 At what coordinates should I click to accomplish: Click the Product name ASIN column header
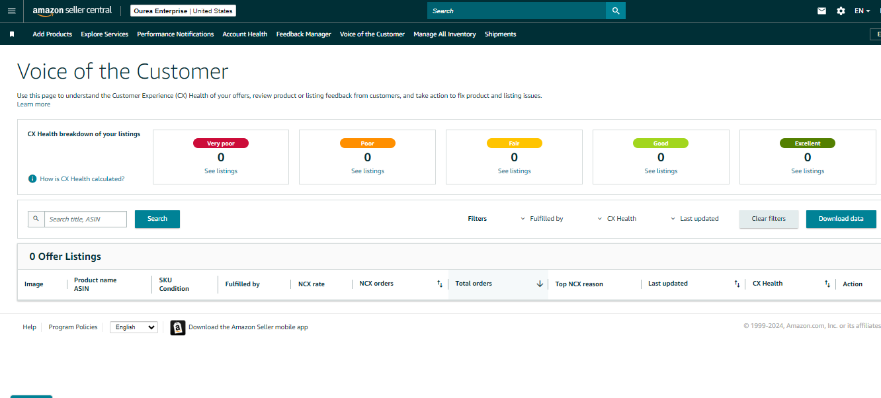(95, 284)
